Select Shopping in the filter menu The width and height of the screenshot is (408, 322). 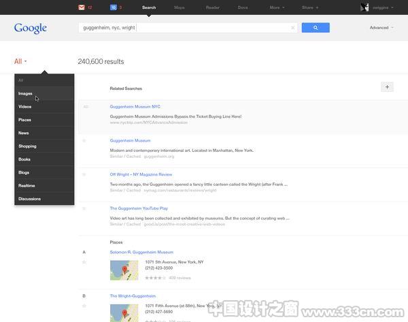click(44, 146)
